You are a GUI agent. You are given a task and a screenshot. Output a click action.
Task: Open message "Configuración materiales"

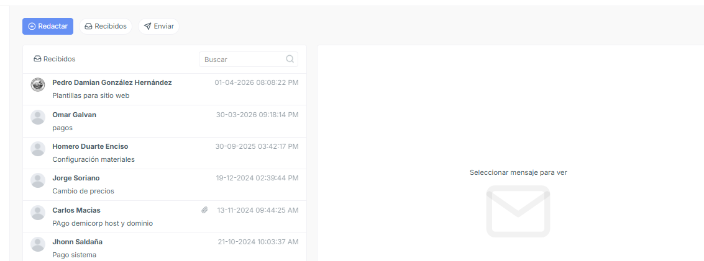[x=164, y=153]
